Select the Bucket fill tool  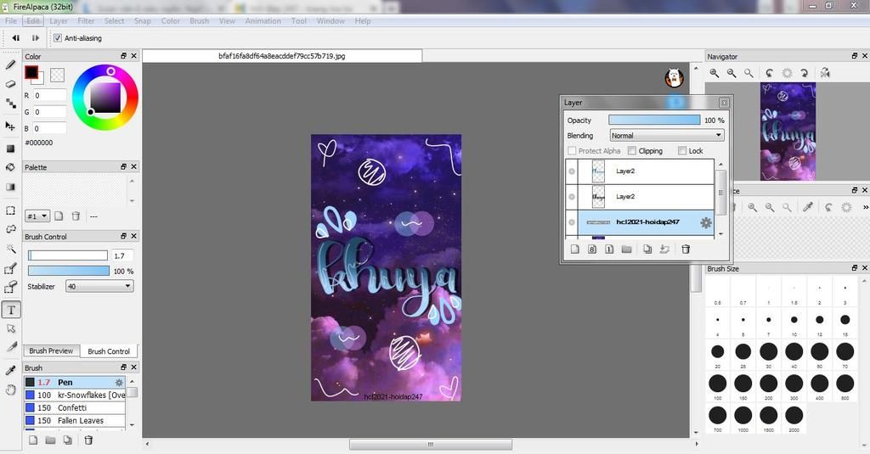[x=10, y=167]
